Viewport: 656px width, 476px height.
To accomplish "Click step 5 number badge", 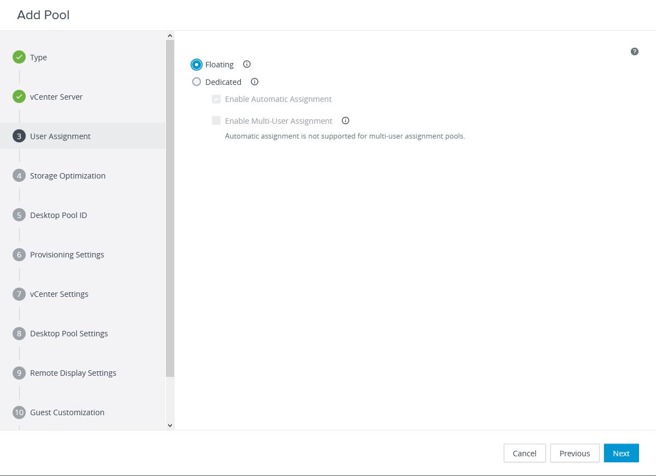I will [x=19, y=215].
